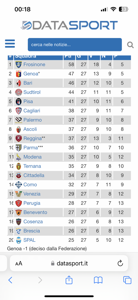The width and height of the screenshot is (138, 300).
Task: Open the Palermo team link
Action: pyautogui.click(x=33, y=120)
